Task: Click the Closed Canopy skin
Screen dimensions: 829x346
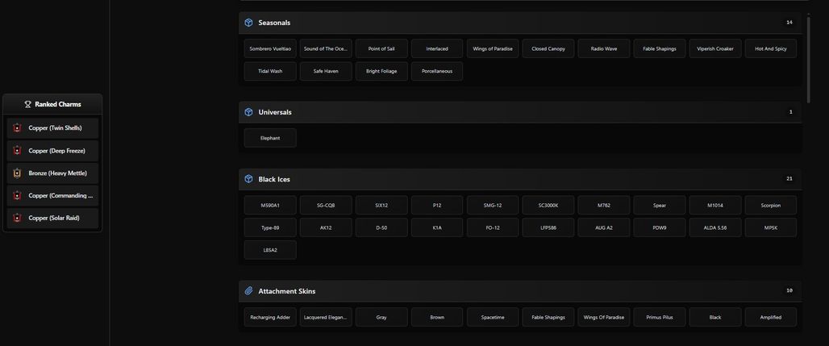Action: (x=548, y=48)
